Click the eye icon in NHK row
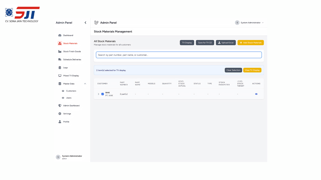The height and width of the screenshot is (180, 321). pos(256,94)
